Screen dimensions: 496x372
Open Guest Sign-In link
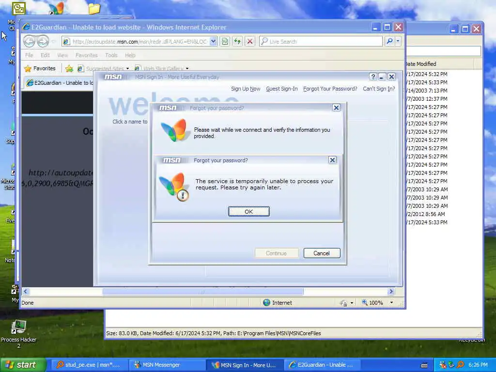click(x=282, y=89)
